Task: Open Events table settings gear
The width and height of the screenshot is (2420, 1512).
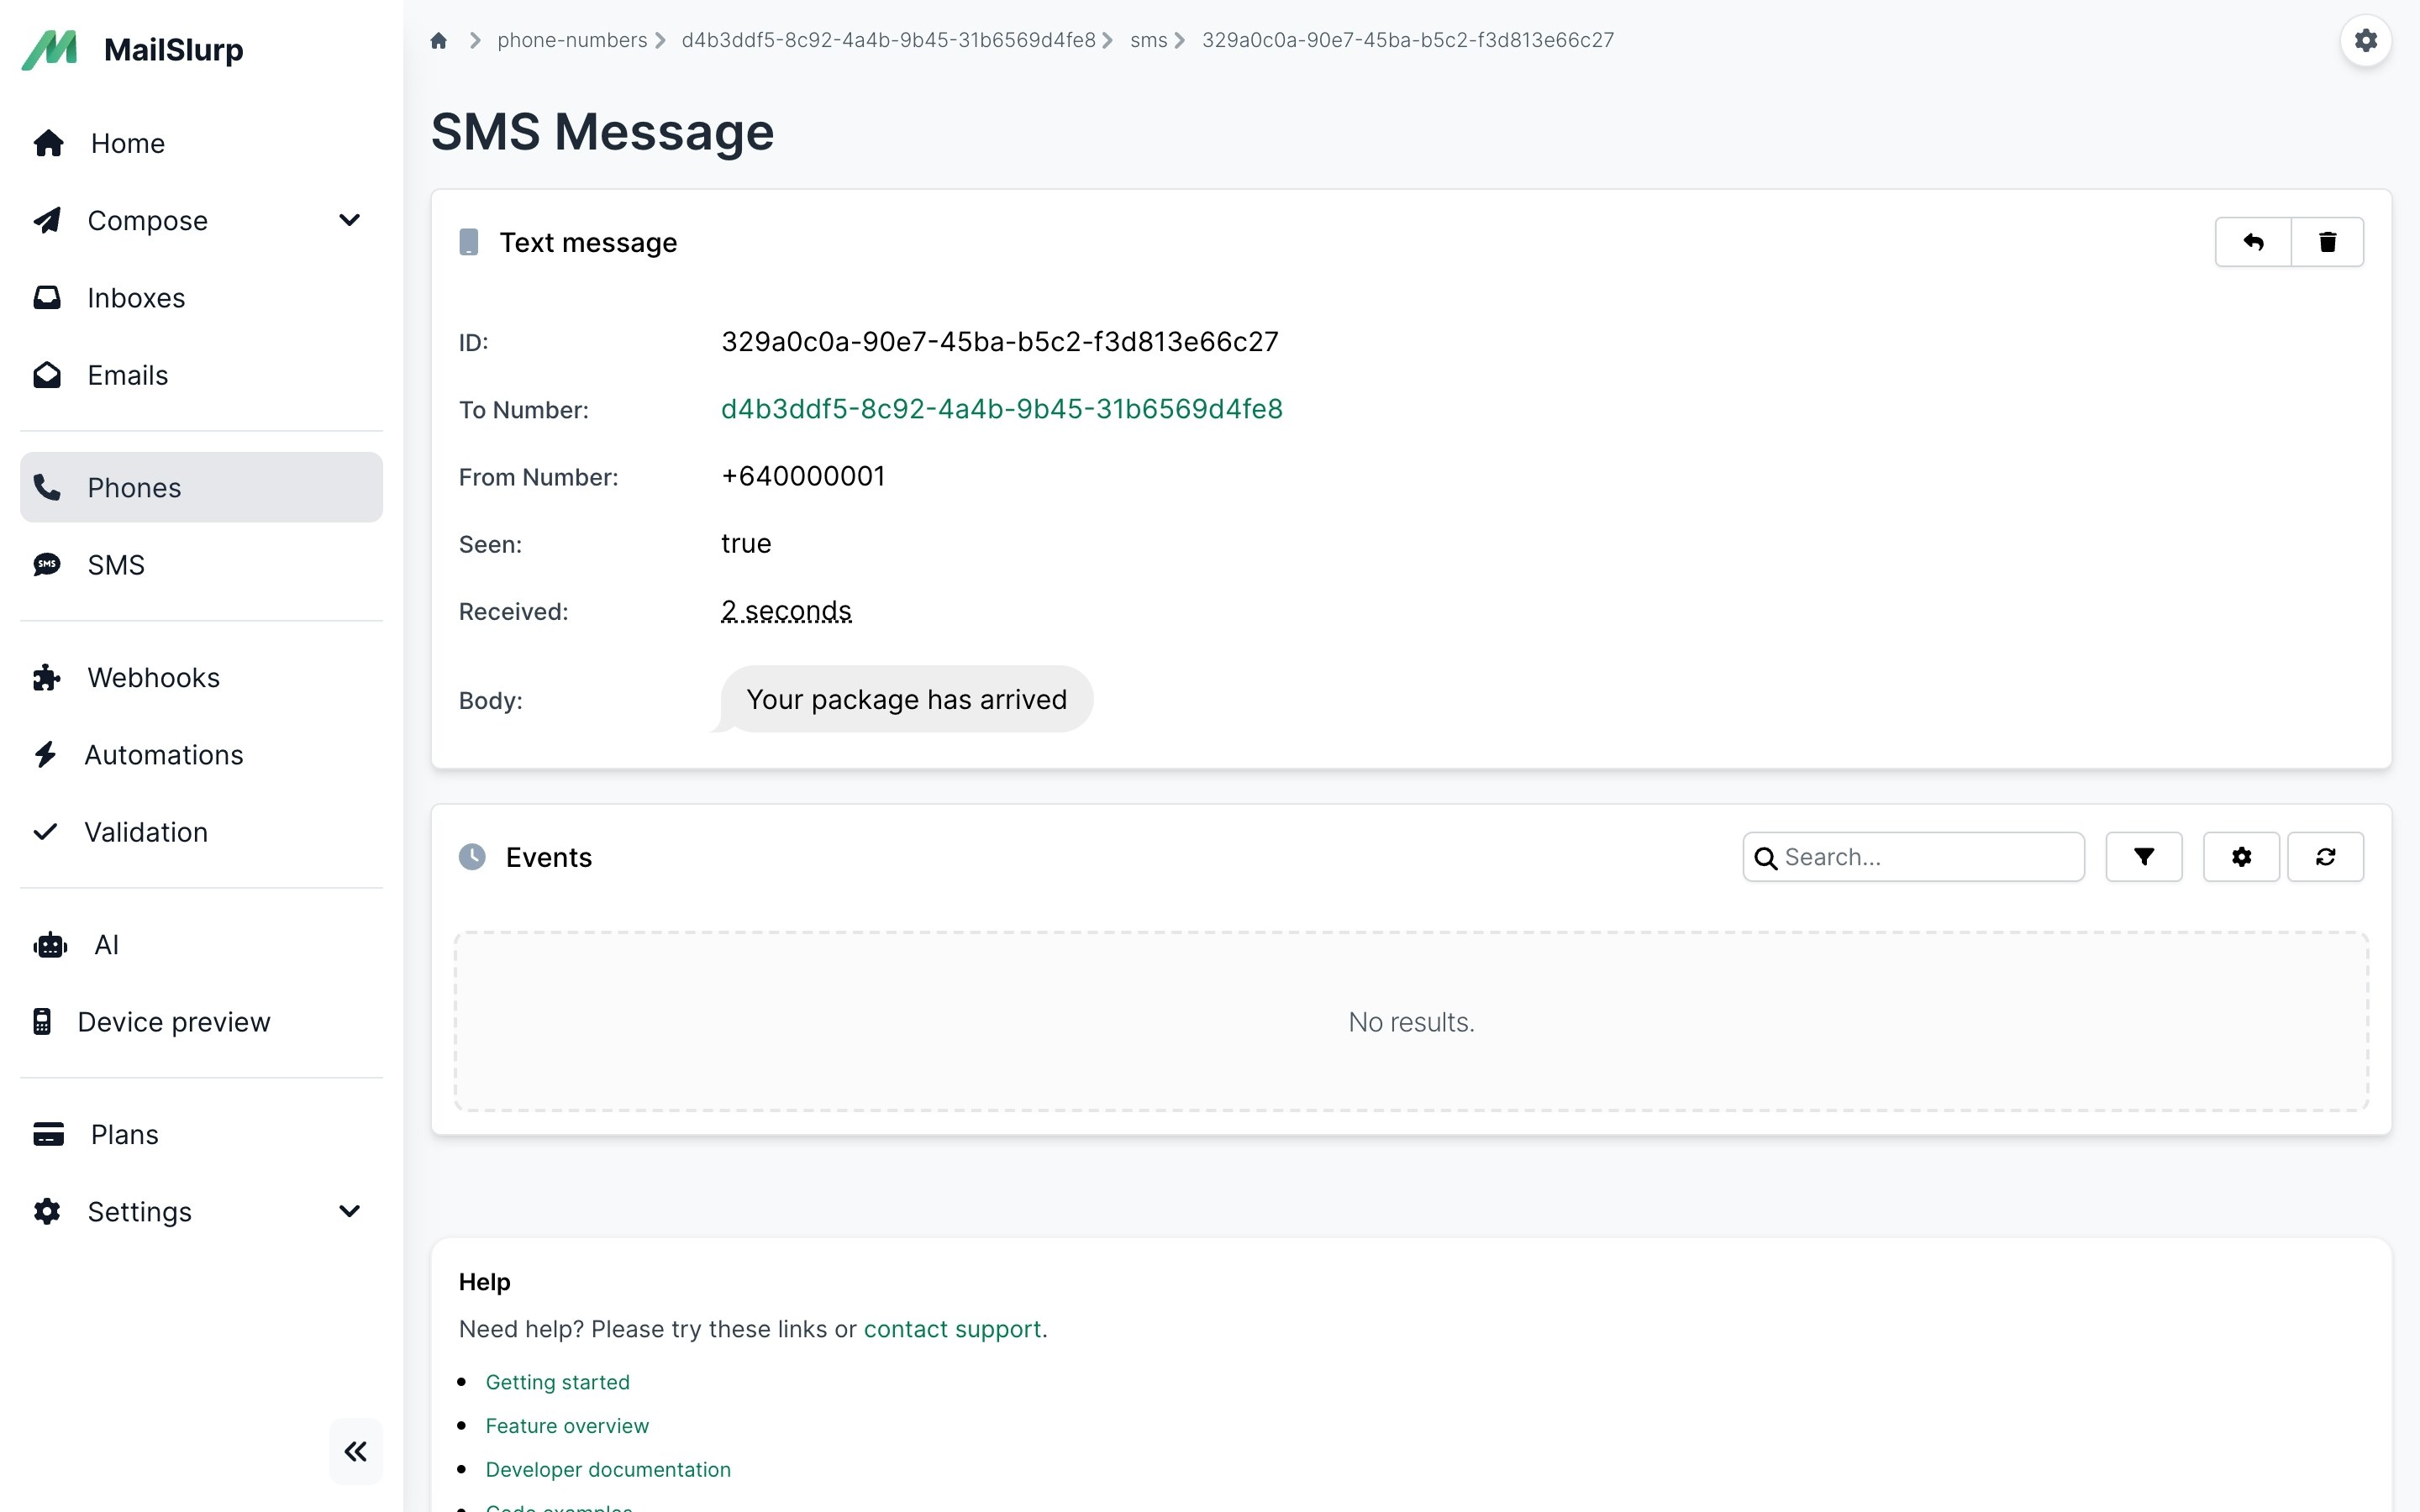Action: (x=2241, y=857)
